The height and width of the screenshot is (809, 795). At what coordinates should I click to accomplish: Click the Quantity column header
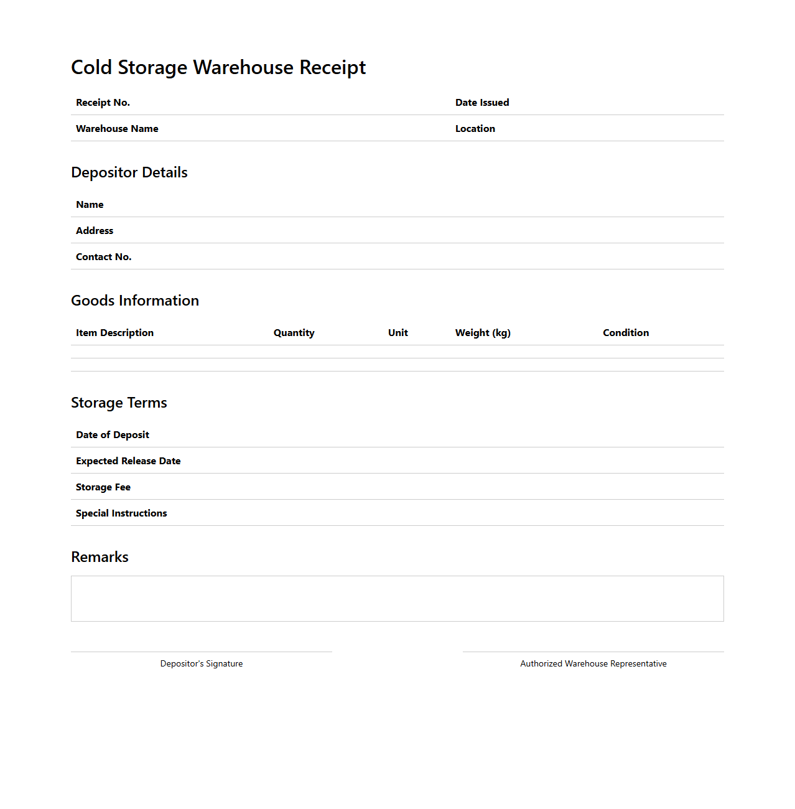pos(294,332)
